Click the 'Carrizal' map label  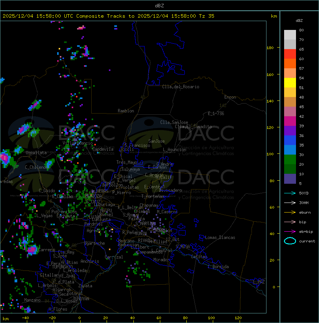pos(113,257)
